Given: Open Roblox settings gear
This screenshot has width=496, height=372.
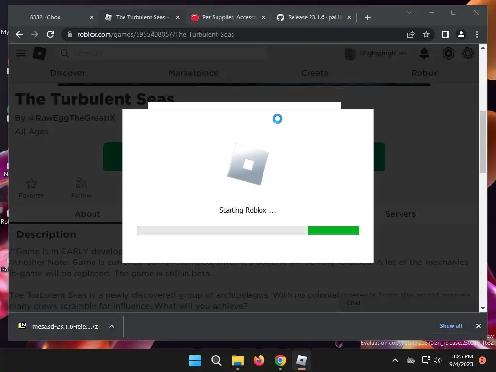Looking at the screenshot, I should click(467, 53).
